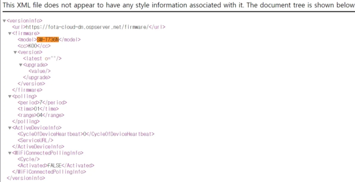Collapse the upgrade element triangle
The height and width of the screenshot is (182, 355).
pyautogui.click(x=21, y=65)
